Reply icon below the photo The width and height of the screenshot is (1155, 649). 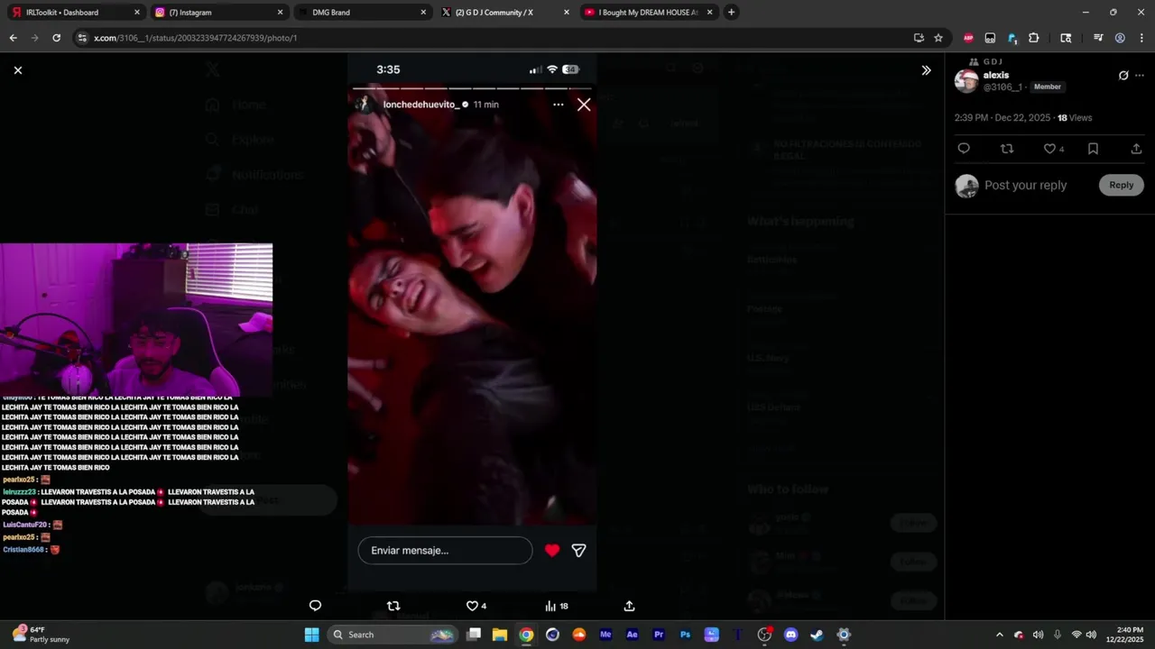coord(315,606)
